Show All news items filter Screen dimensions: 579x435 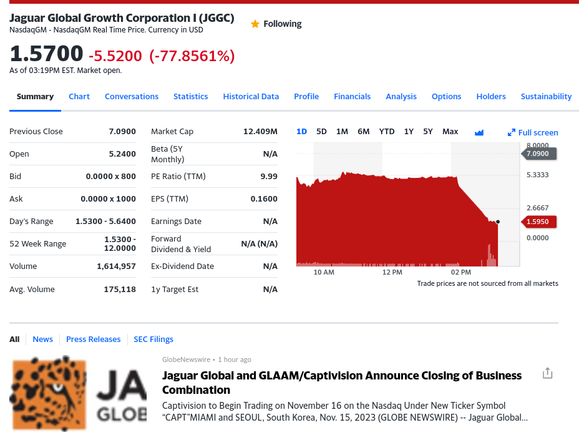point(14,339)
